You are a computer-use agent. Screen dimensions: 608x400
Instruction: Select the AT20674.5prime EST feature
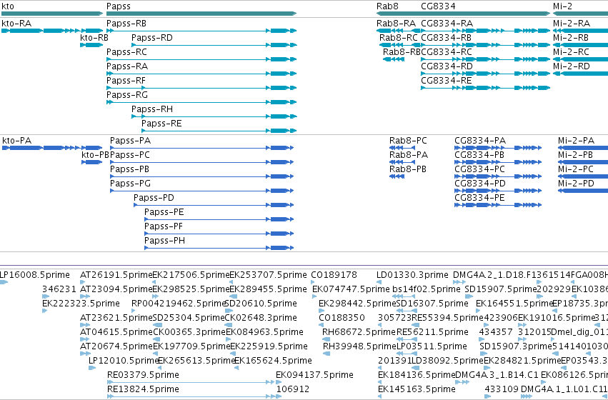85,354
